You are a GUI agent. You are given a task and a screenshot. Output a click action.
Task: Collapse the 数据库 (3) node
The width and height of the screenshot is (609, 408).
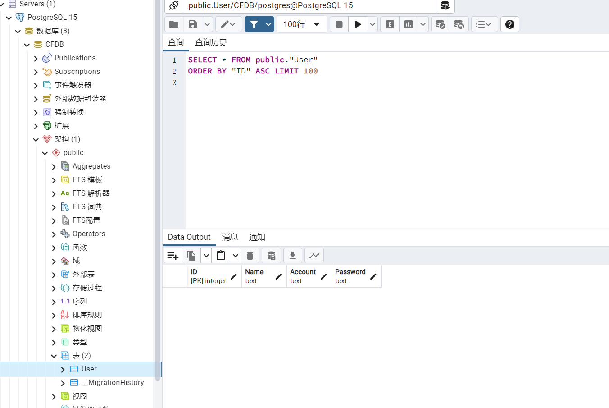point(18,31)
